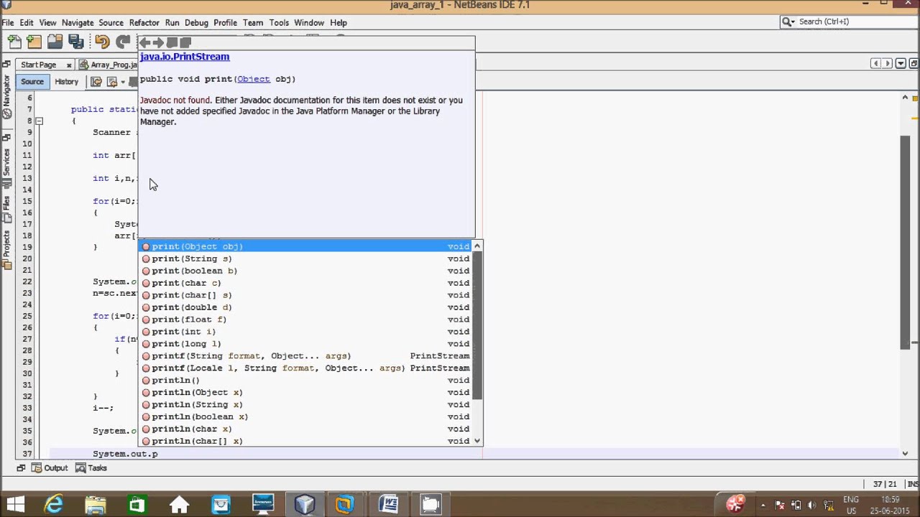
Task: Go forward in Javadoc popup
Action: pos(158,43)
